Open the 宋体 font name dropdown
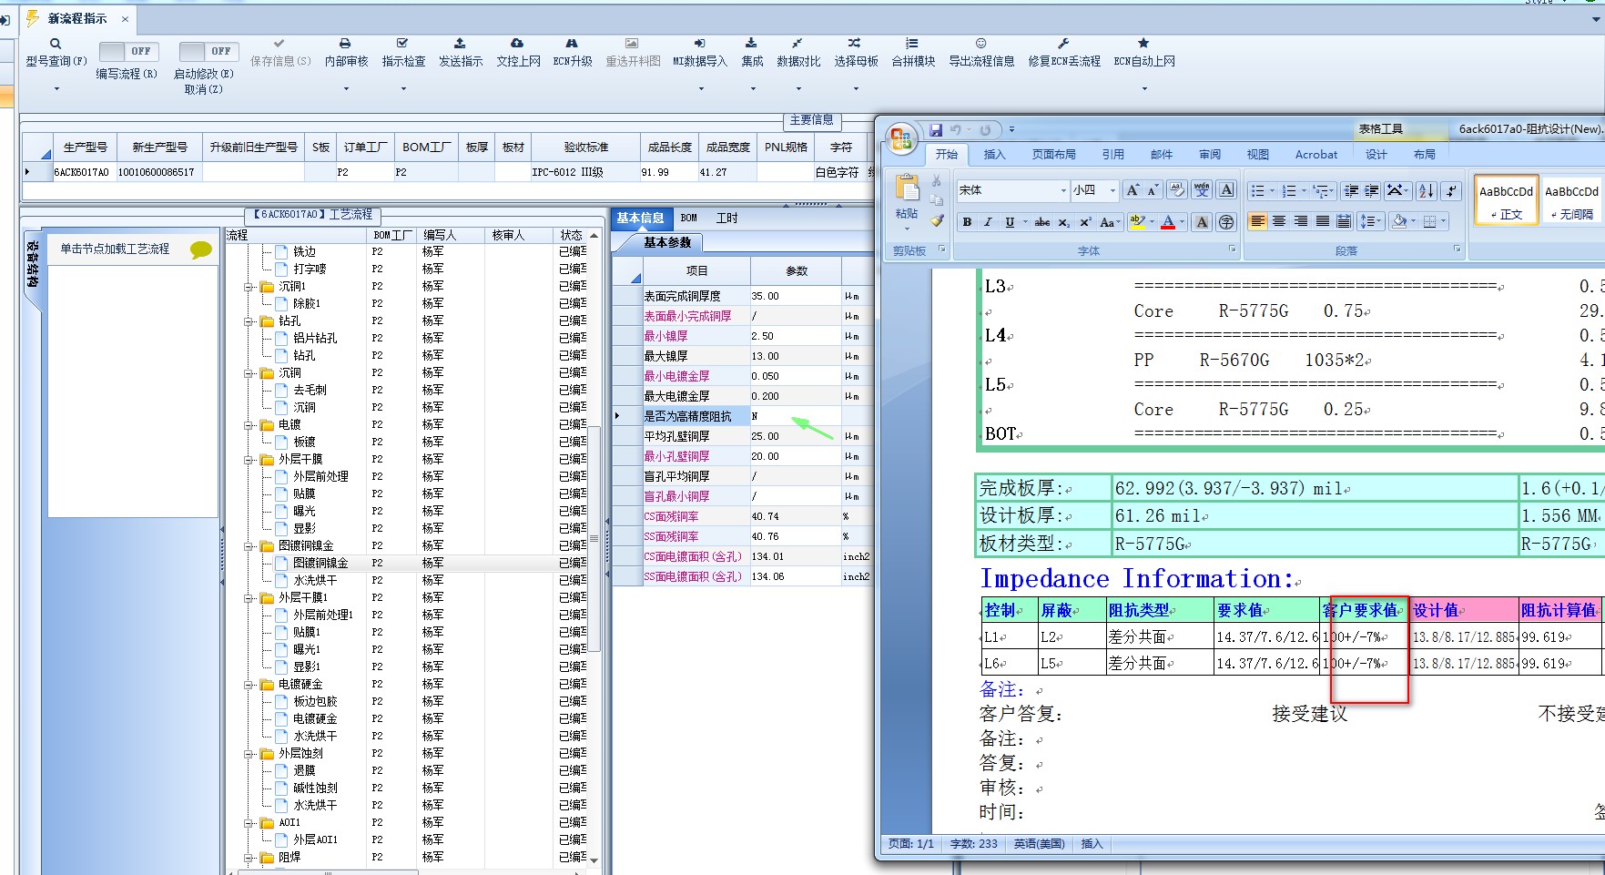1605x875 pixels. click(1062, 190)
